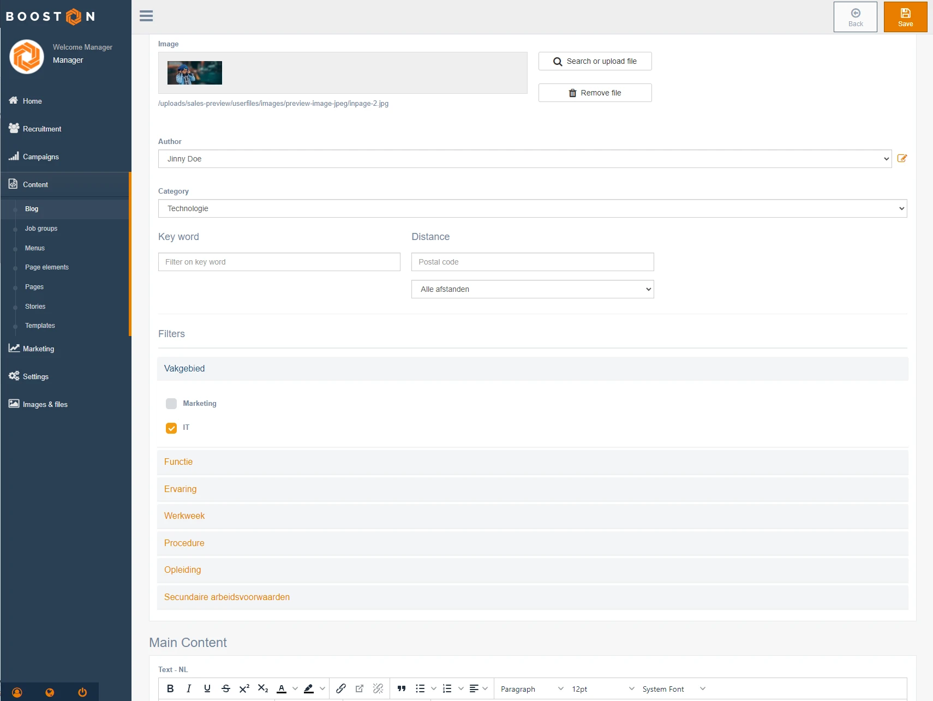
Task: Open the Category dropdown showing Technologie
Action: coord(532,208)
